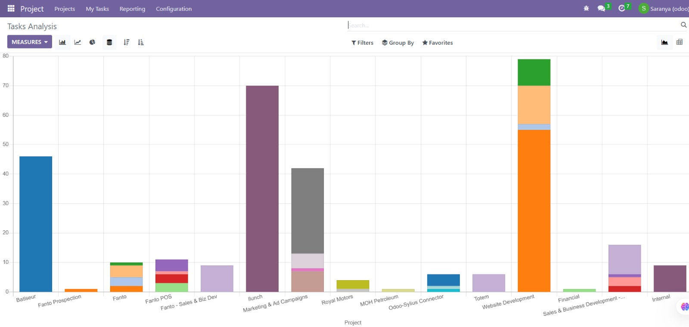Switch to bar chart view
Image resolution: width=689 pixels, height=327 pixels.
[x=62, y=42]
